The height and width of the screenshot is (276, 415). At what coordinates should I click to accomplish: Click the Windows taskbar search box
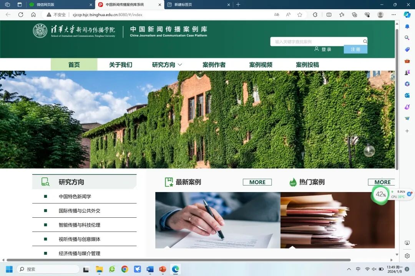pos(48,269)
